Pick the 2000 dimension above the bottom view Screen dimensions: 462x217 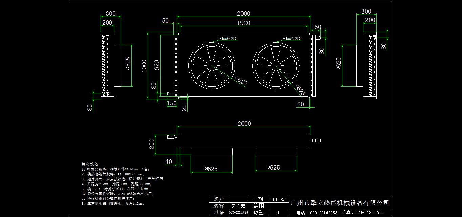[244, 124]
